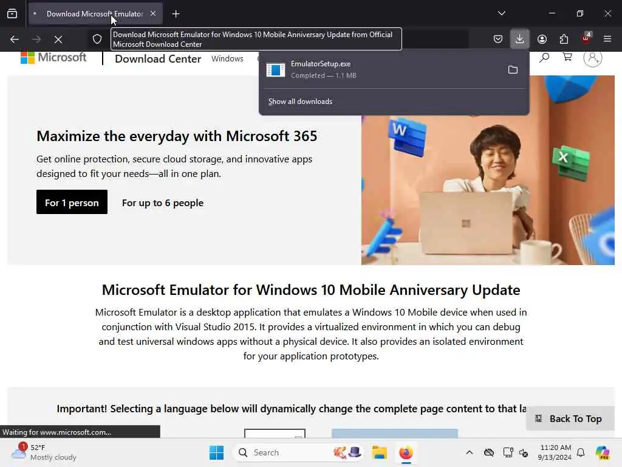
Task: Open the shopping cart icon
Action: tap(567, 58)
